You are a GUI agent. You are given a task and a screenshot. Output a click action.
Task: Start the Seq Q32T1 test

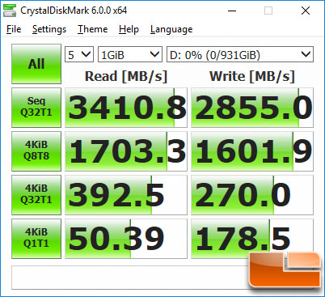click(x=36, y=108)
